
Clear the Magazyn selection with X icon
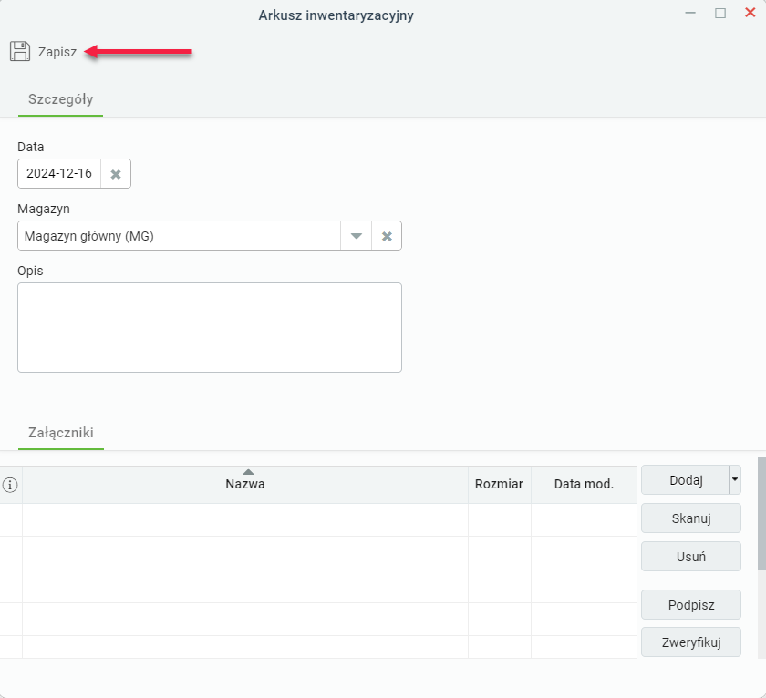tap(387, 236)
